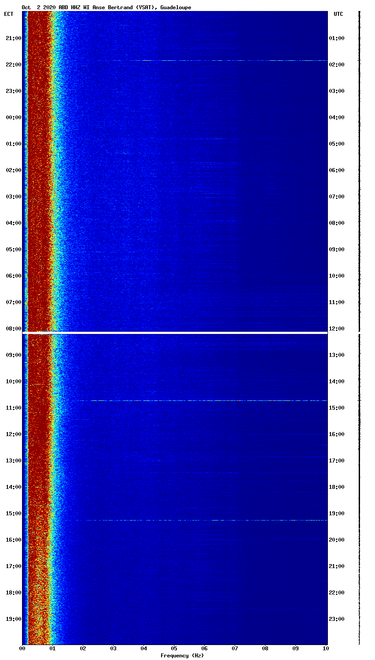Select the 07:00 ECT time label

pyautogui.click(x=13, y=302)
